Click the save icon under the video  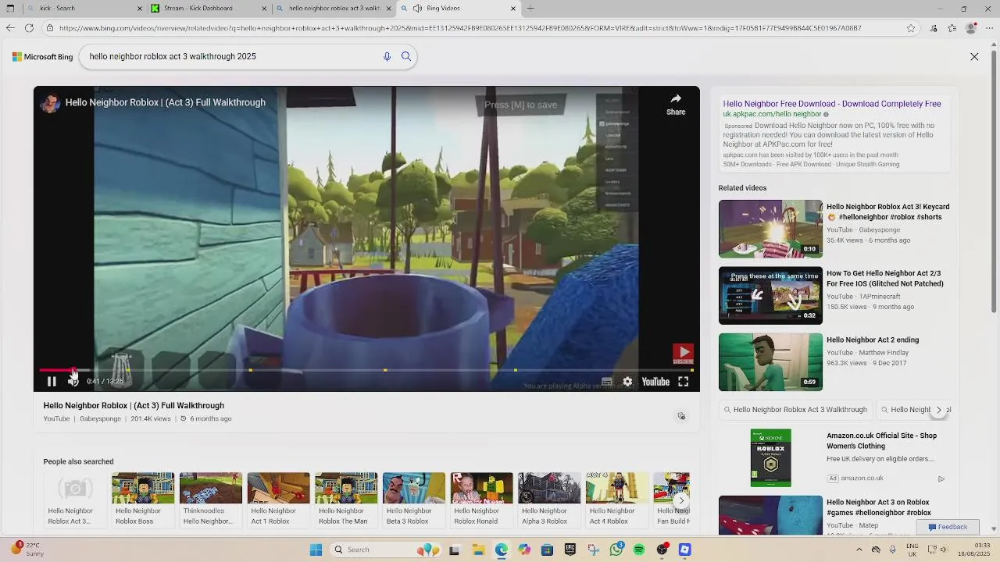click(681, 417)
